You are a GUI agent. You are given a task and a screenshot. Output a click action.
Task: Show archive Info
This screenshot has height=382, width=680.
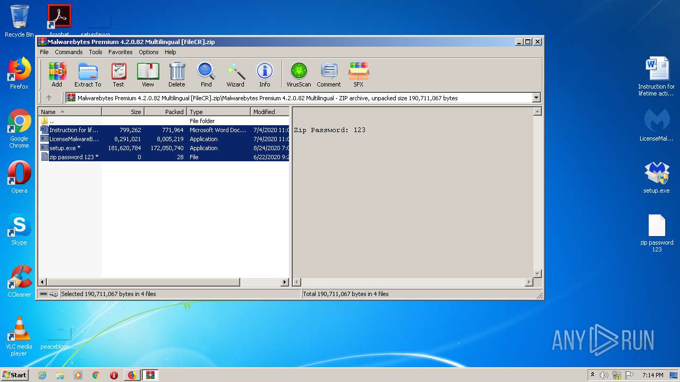(265, 74)
